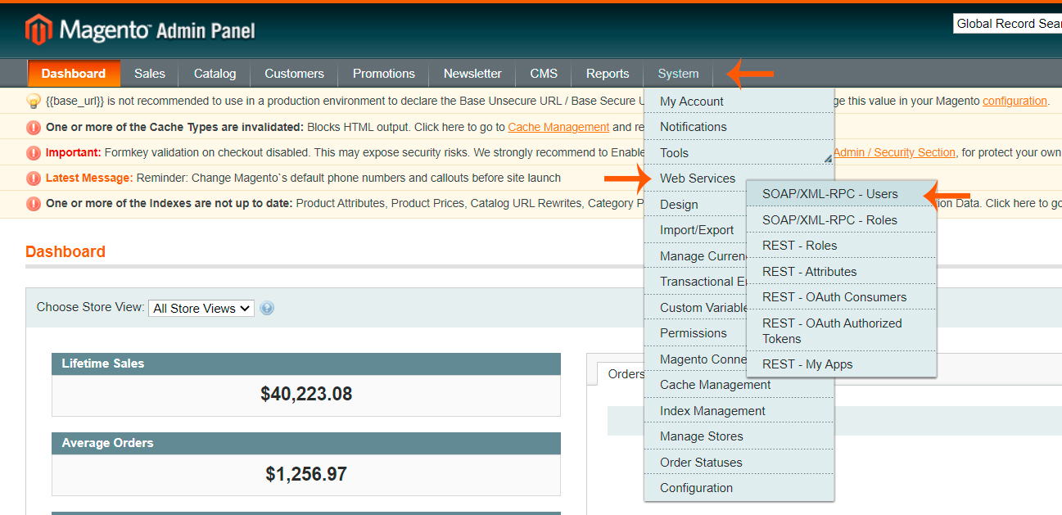
Task: Choose REST - OAuth Consumers
Action: point(834,297)
